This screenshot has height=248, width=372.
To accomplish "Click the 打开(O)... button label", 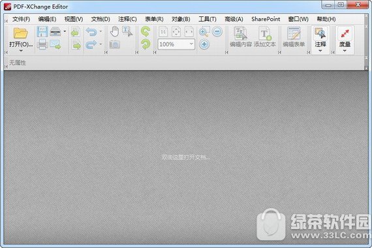I will (x=21, y=44).
